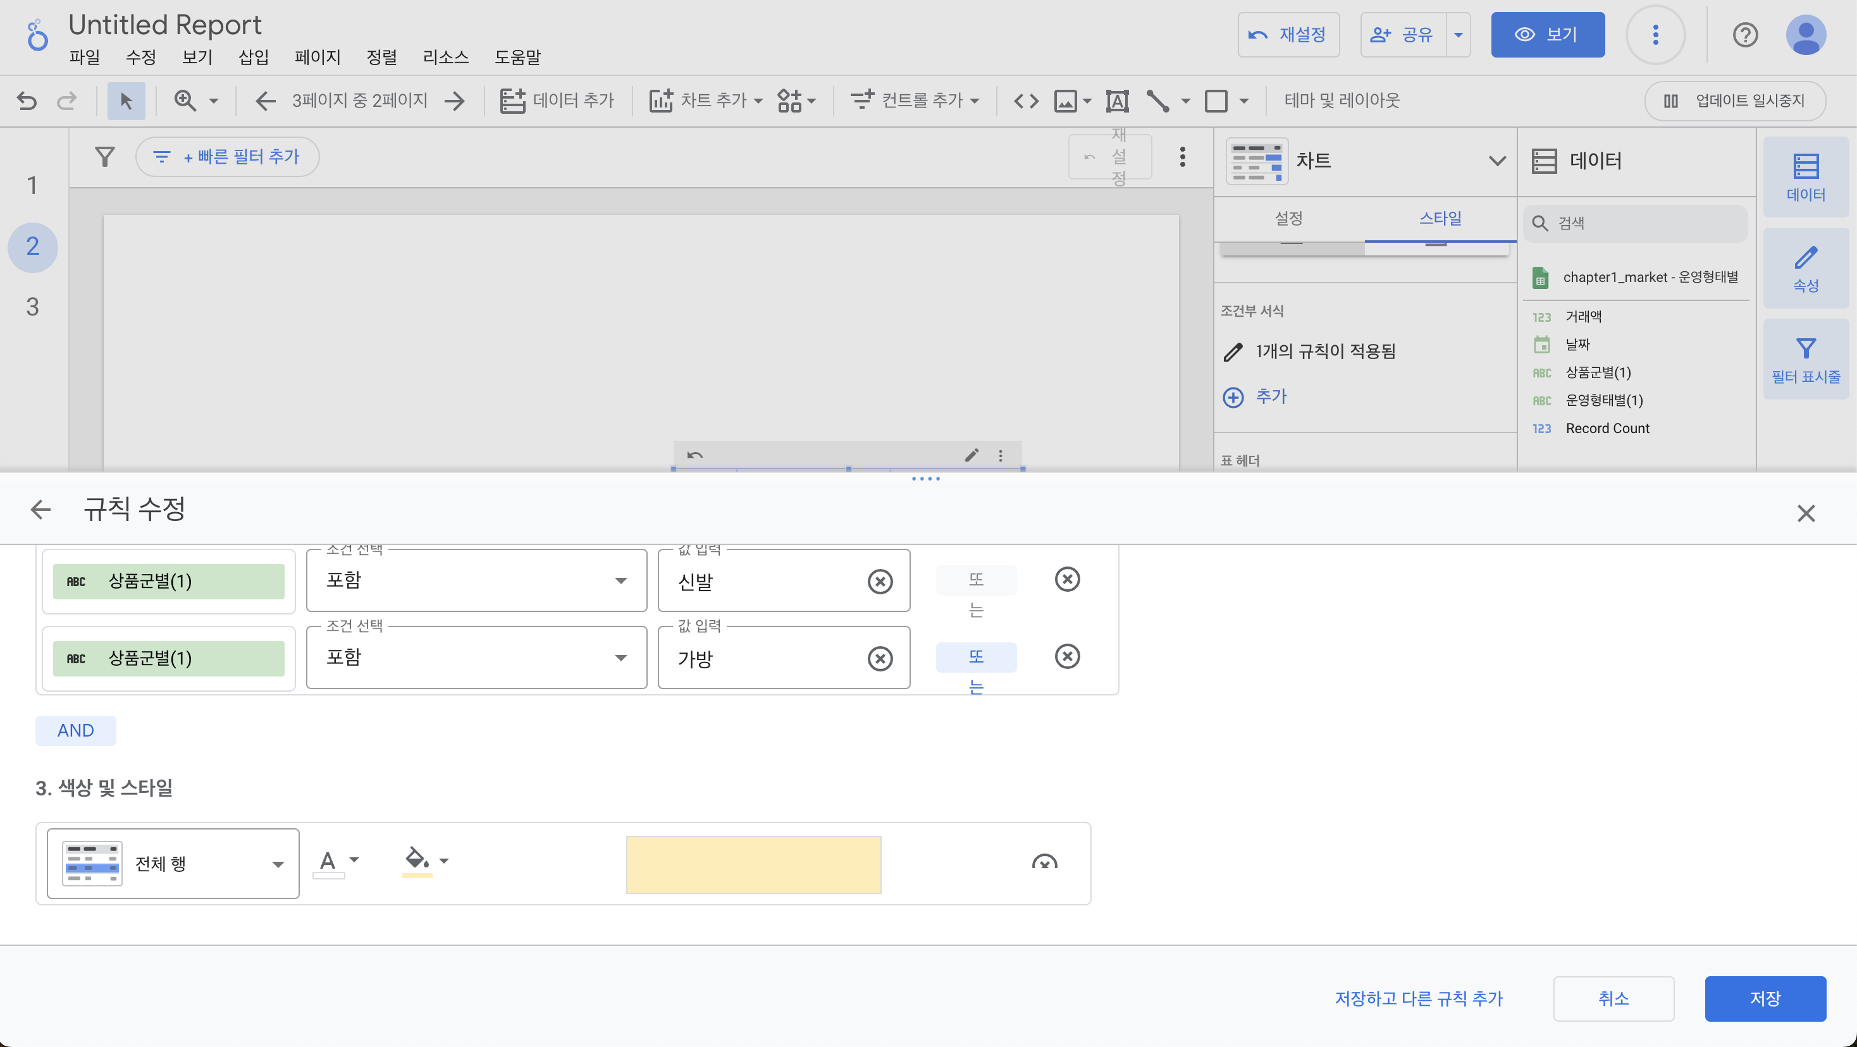Click 저장하고 다른 규칙 추가 link
The height and width of the screenshot is (1047, 1857).
point(1418,998)
